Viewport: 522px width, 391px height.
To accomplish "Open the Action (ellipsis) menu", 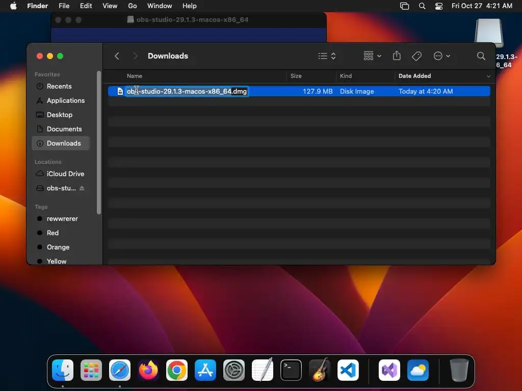I will click(x=442, y=56).
